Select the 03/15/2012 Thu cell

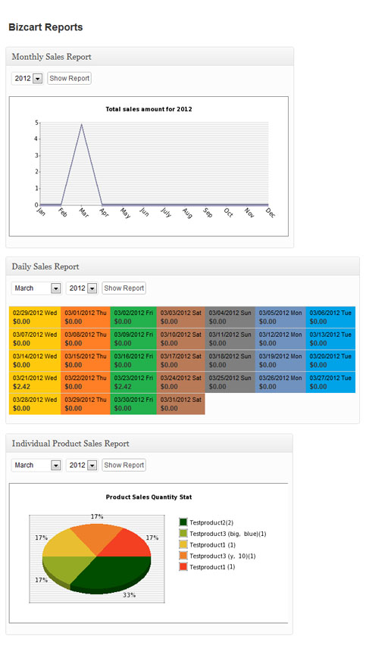pos(85,361)
